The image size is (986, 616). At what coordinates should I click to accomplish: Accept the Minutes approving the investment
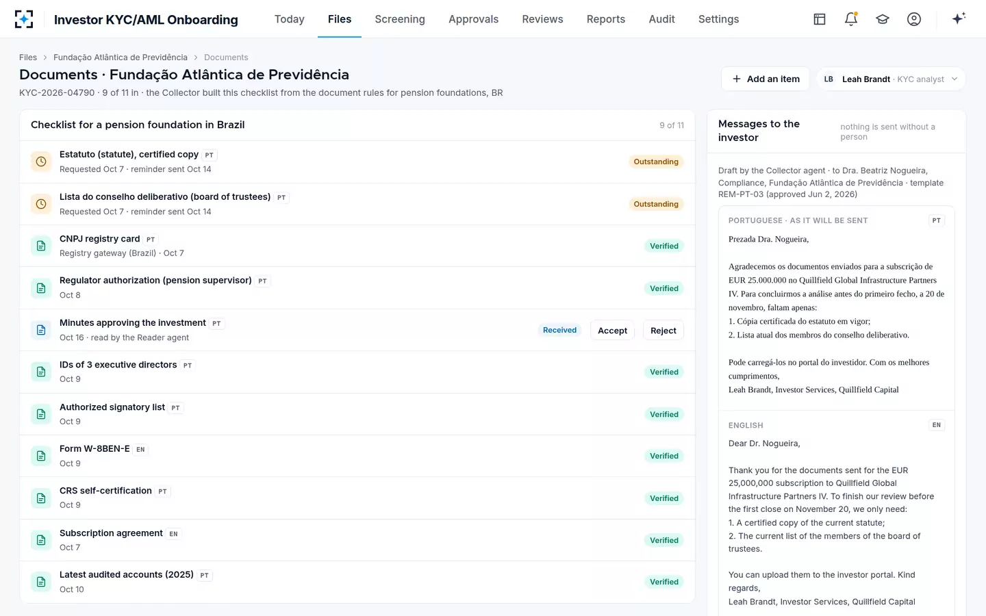pos(612,331)
